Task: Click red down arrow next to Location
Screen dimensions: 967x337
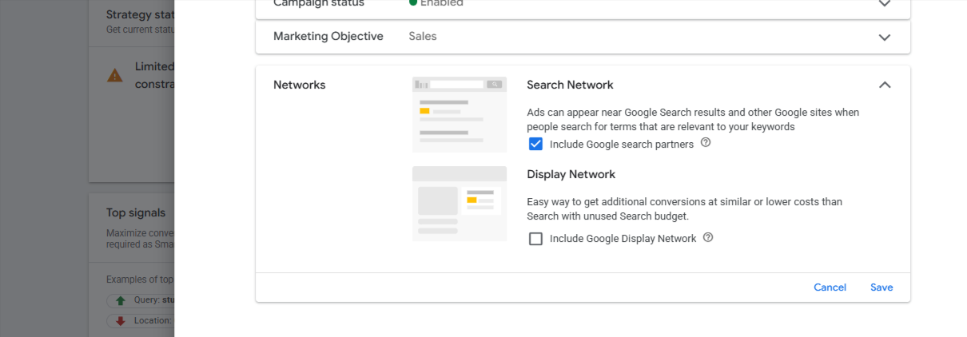Action: [121, 320]
